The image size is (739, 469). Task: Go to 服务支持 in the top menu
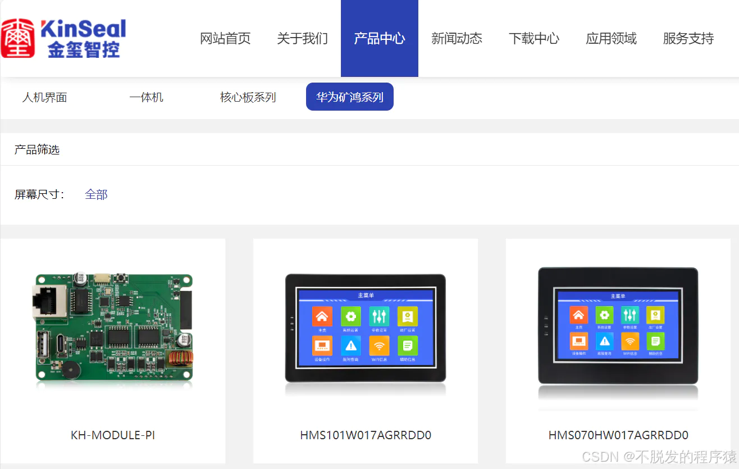pyautogui.click(x=688, y=38)
